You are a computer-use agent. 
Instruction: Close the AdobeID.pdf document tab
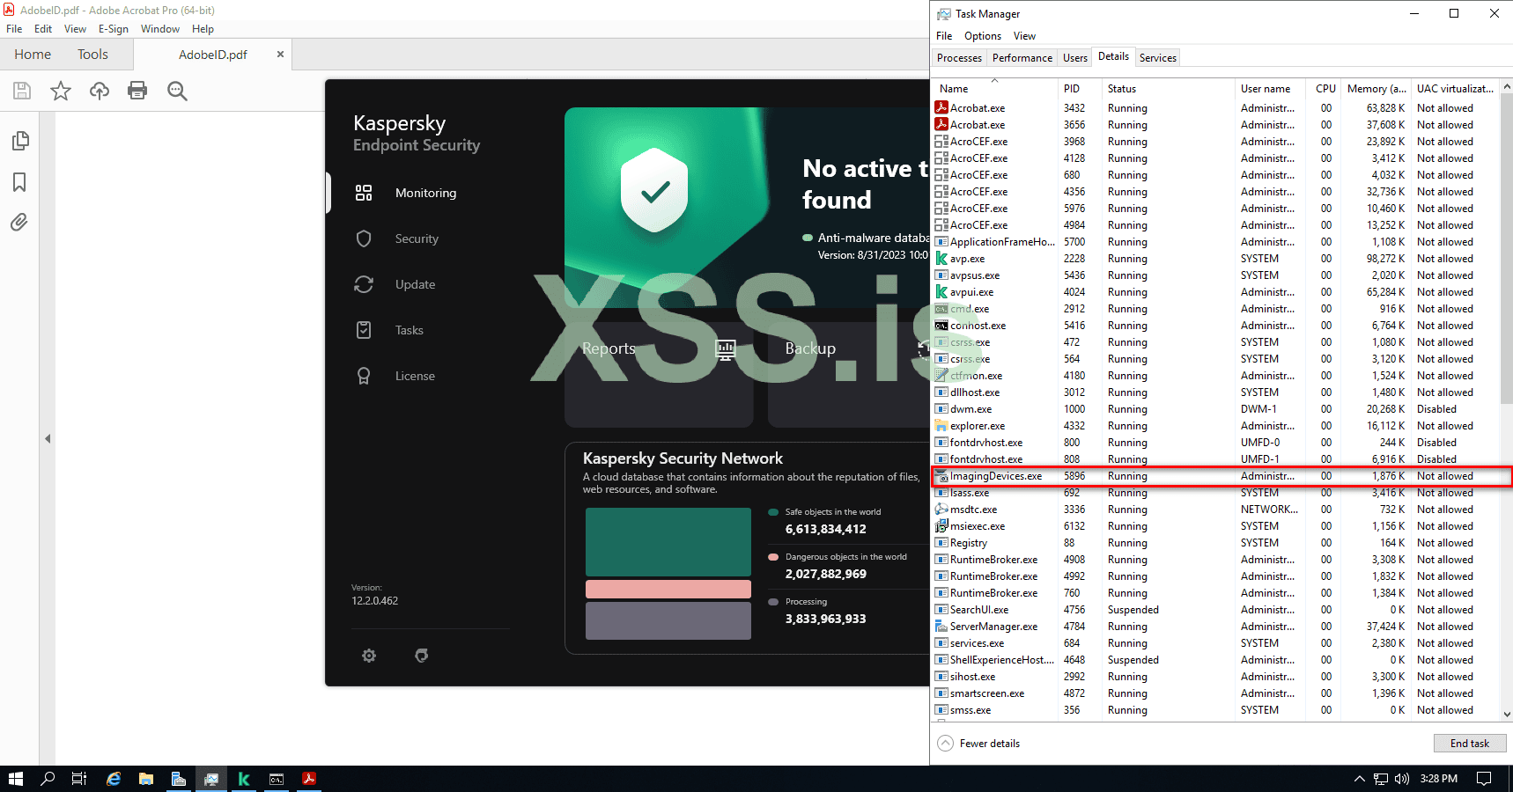point(280,55)
